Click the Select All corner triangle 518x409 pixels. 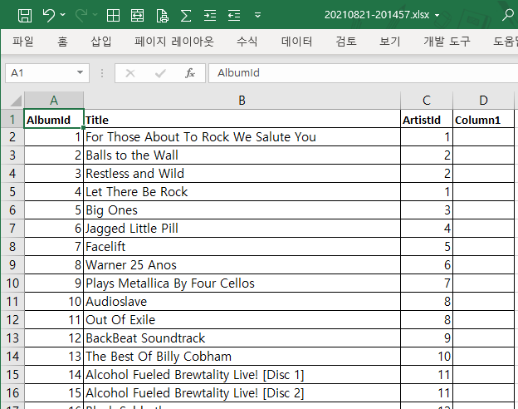pos(15,101)
